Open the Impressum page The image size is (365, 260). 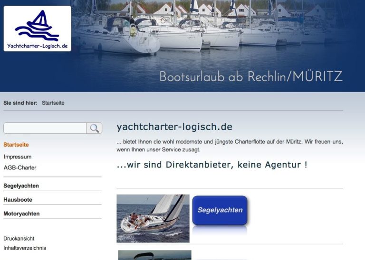tap(18, 157)
